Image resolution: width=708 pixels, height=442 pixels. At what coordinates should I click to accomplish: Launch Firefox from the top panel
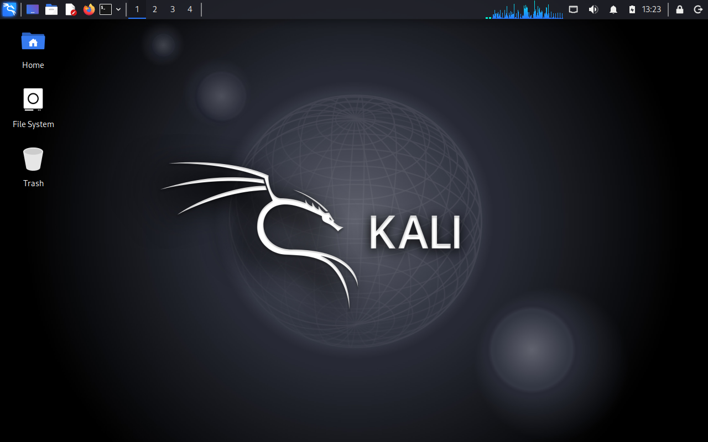[89, 9]
